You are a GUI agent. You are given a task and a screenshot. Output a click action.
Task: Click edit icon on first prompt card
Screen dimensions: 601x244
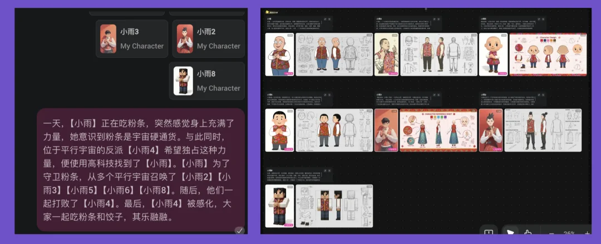(x=325, y=19)
